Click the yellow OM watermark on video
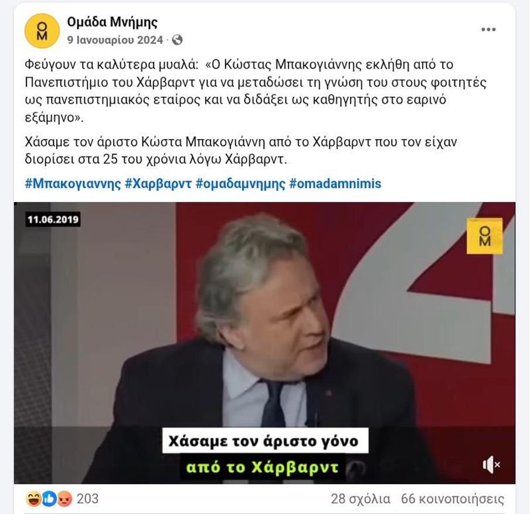The height and width of the screenshot is (514, 530). tap(485, 236)
